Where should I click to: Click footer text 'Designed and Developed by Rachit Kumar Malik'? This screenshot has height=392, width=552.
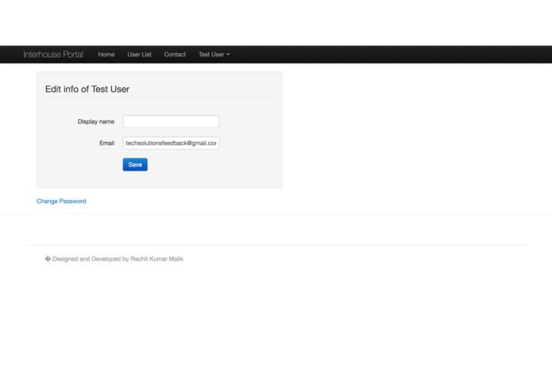click(118, 259)
